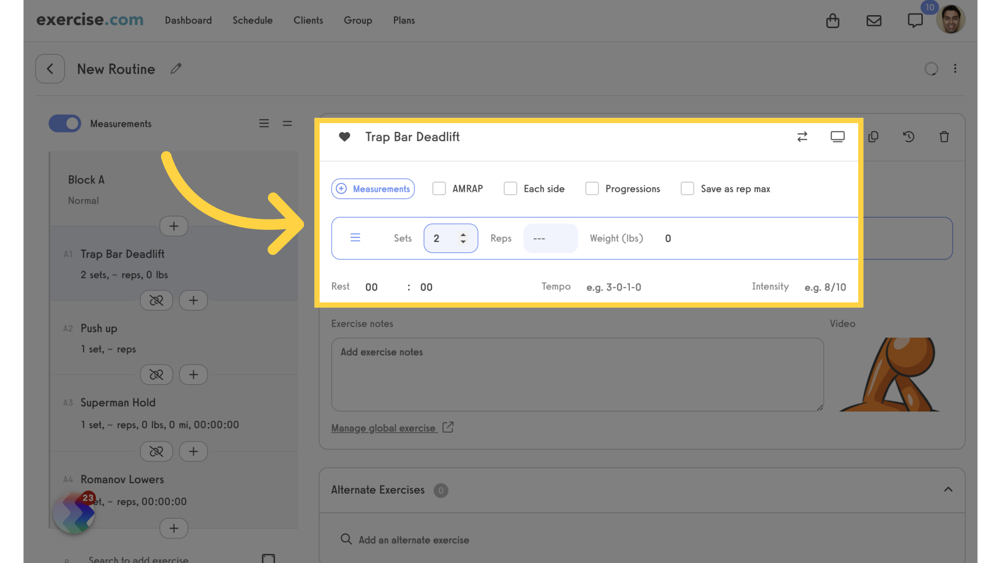Click the delete exercise icon
This screenshot has height=563, width=1001.
tap(945, 136)
